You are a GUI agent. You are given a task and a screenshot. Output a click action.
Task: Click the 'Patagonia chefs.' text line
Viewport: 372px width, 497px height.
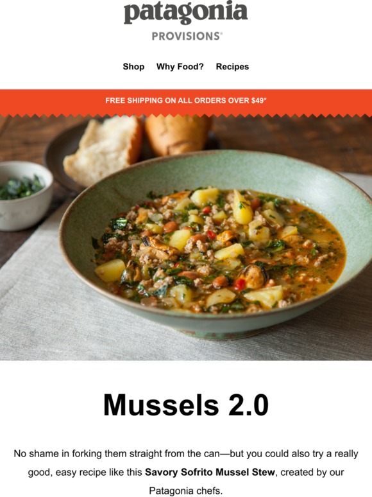coord(186,491)
